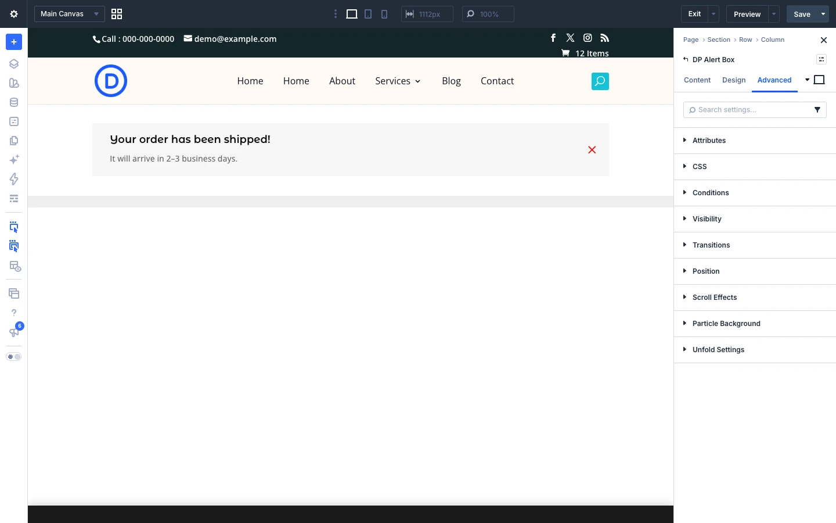
Task: Click the lightning bolt icon in sidebar
Action: (x=14, y=179)
